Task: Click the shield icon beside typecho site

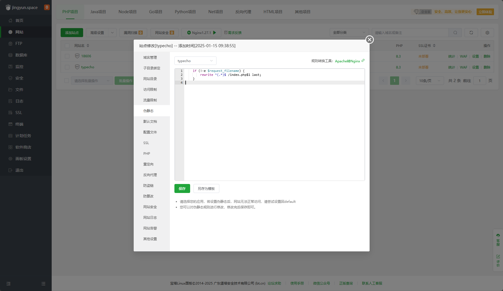Action: click(x=77, y=67)
